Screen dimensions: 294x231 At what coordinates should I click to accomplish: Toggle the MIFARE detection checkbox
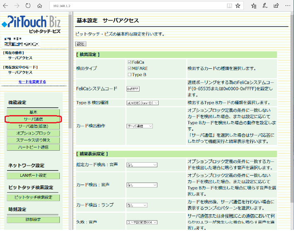(130, 68)
